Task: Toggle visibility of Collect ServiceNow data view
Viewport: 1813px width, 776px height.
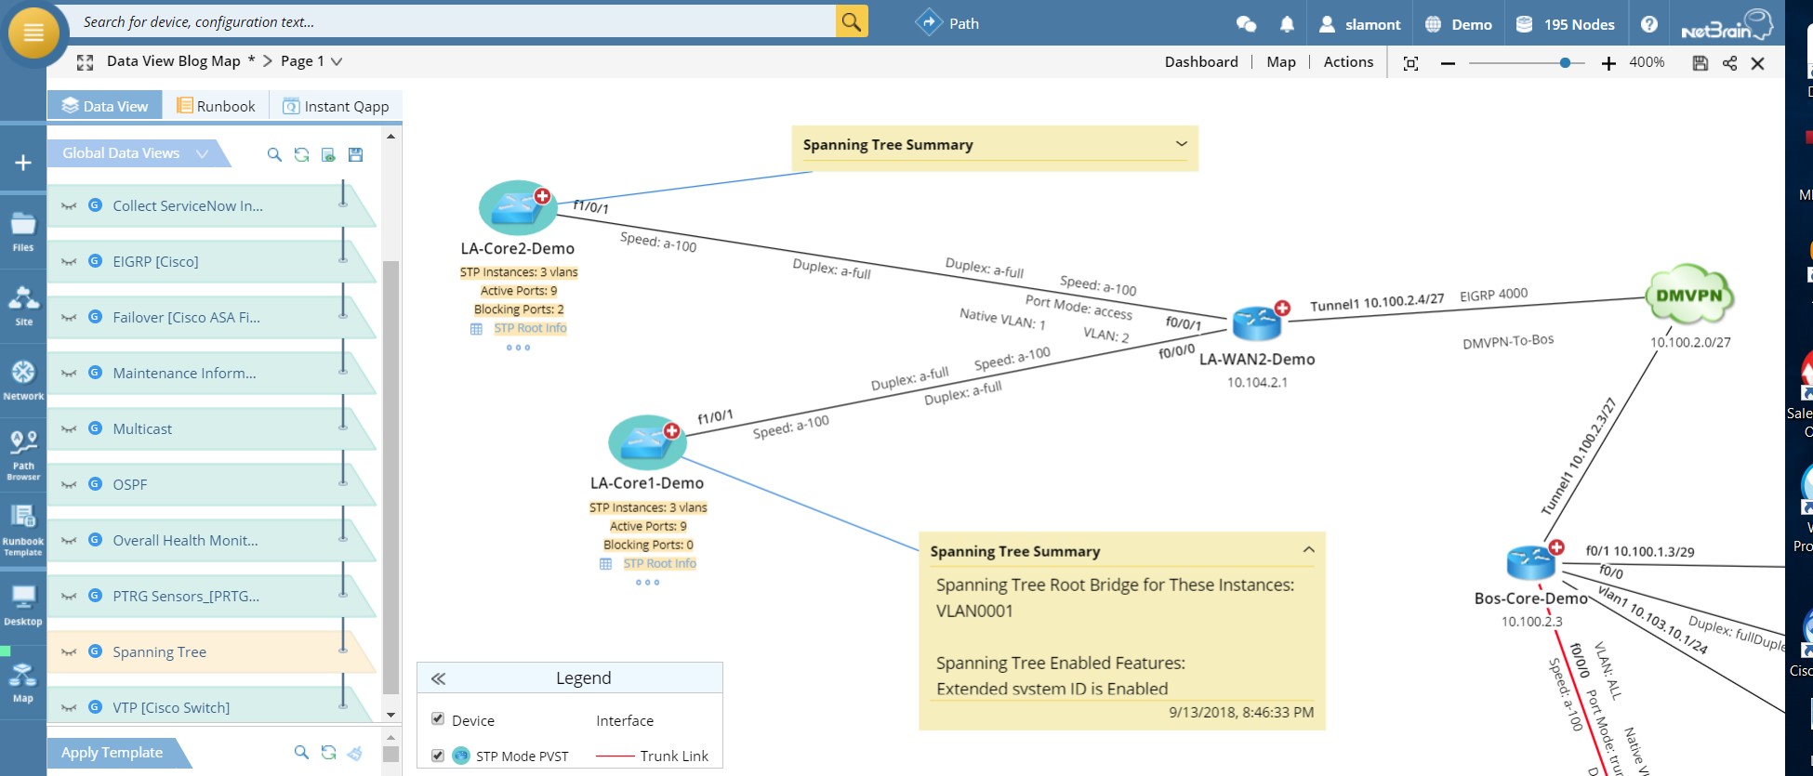Action: 69,206
